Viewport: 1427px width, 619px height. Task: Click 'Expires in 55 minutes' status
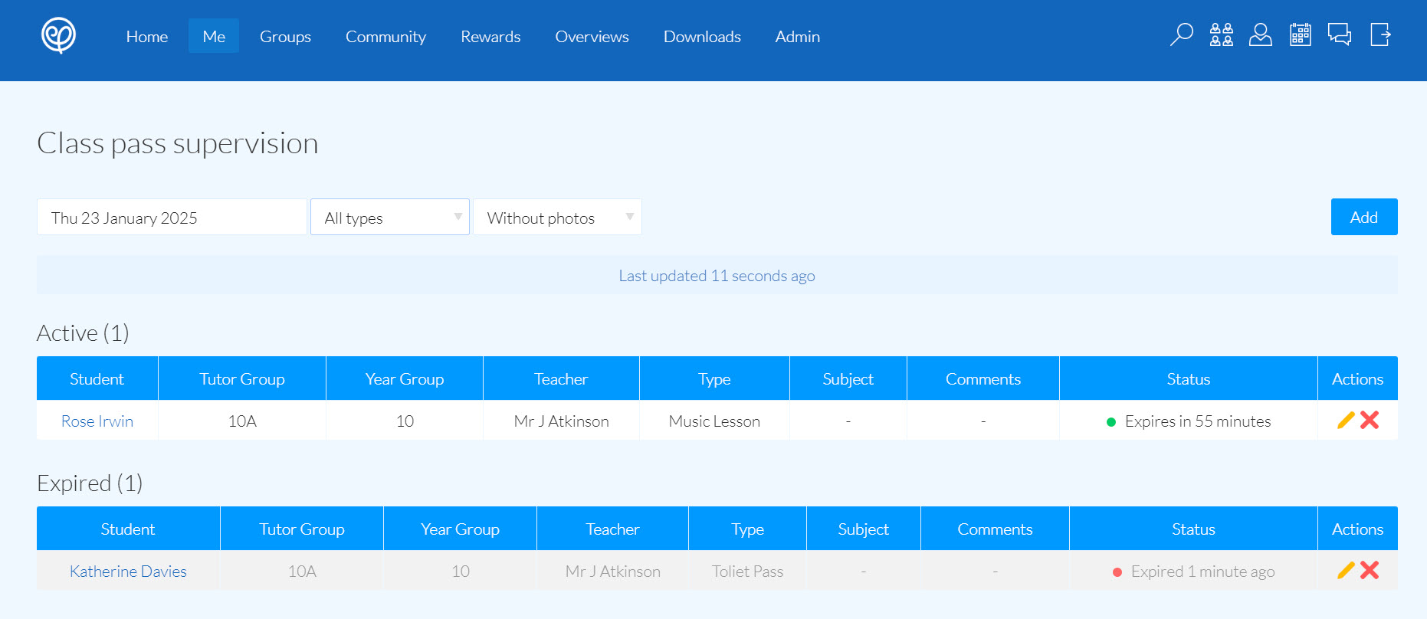1198,421
